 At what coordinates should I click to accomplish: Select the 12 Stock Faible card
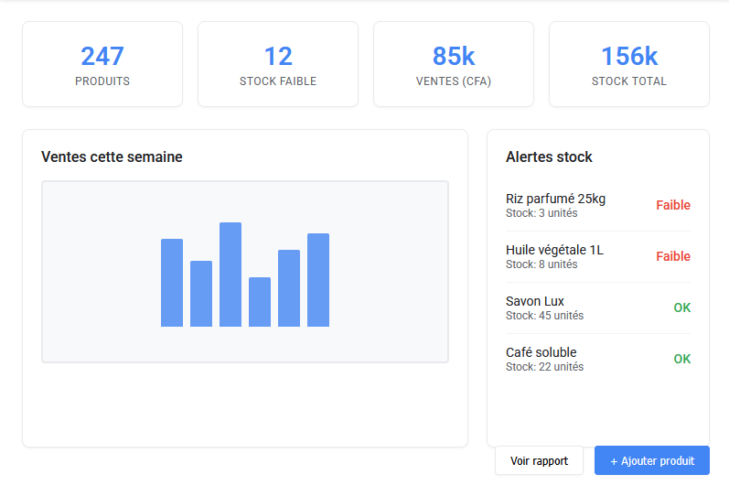tap(278, 64)
